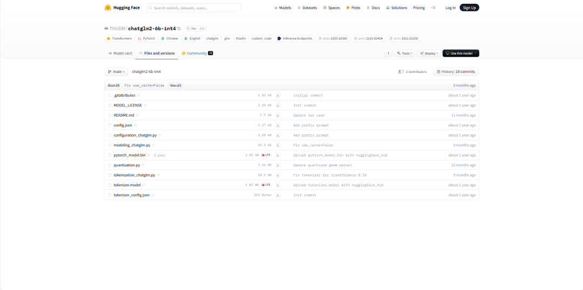Filter by the Chinese language tag
The image size is (583, 290).
pos(170,38)
